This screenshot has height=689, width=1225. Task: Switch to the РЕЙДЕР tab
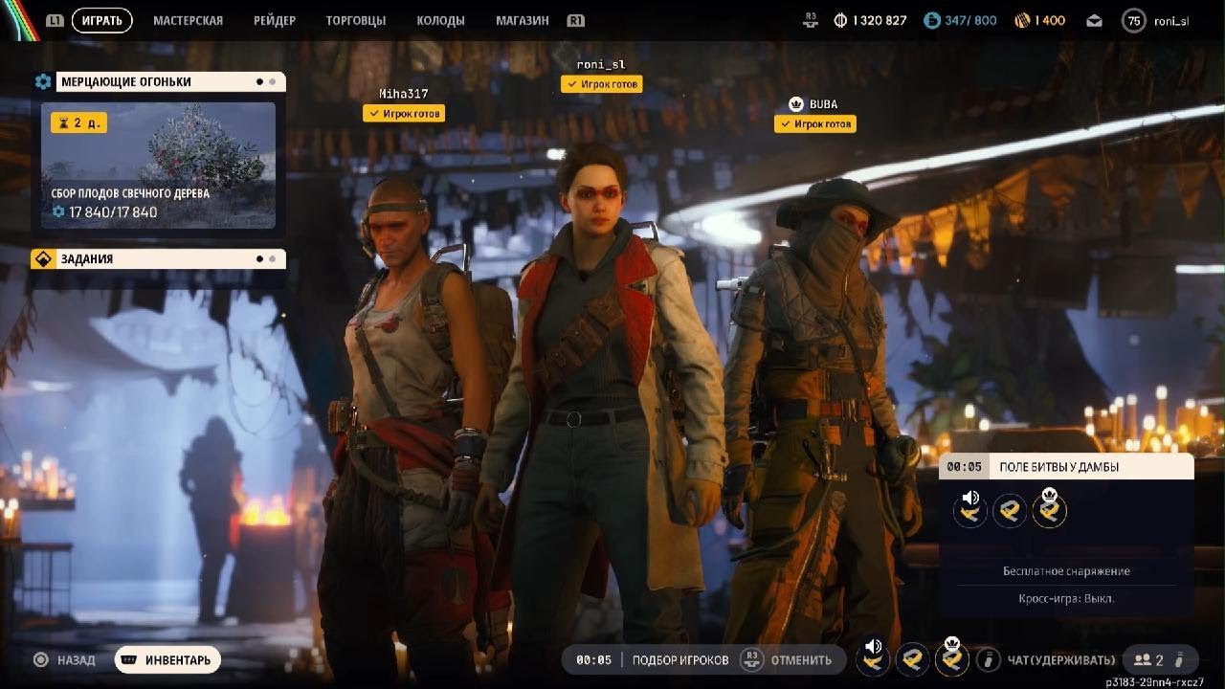275,20
